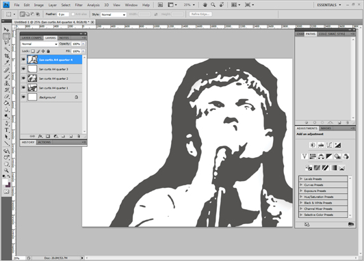Switch to the Paths tab

tap(311, 34)
